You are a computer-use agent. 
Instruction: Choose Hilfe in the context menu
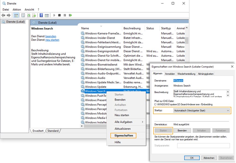click(126, 142)
